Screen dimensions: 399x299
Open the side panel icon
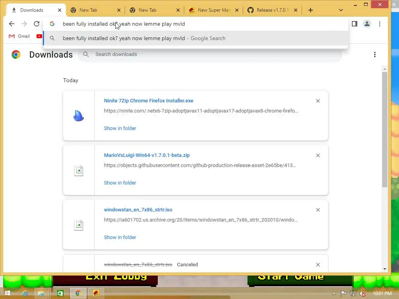[355, 24]
